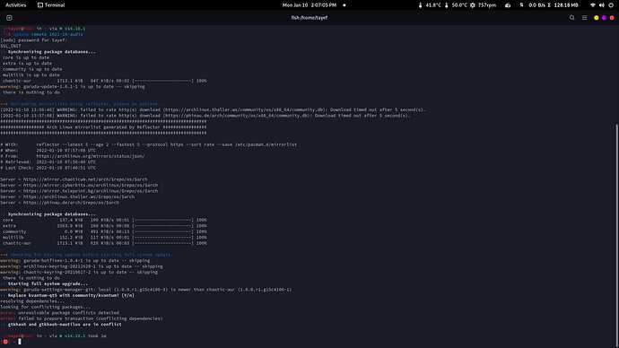The height and width of the screenshot is (348, 619).
Task: Open the terminal hamburger menu
Action: click(x=584, y=18)
